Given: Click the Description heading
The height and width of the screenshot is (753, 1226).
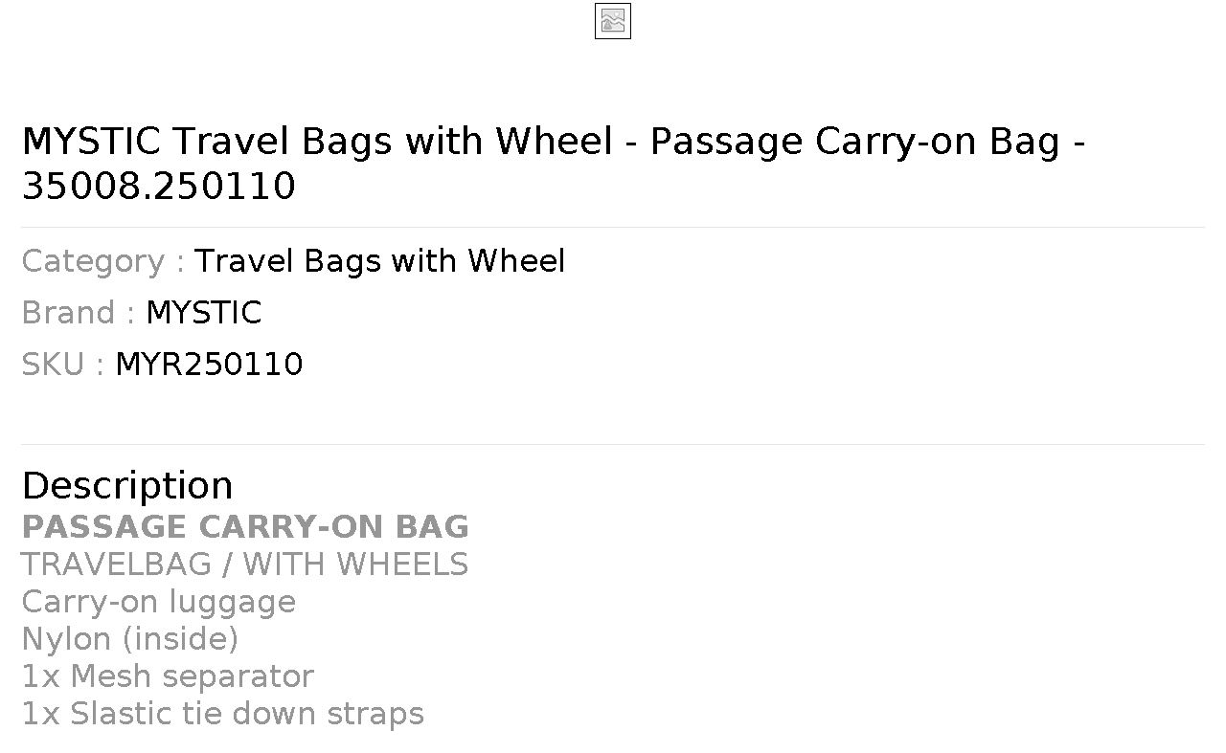Looking at the screenshot, I should coord(127,485).
